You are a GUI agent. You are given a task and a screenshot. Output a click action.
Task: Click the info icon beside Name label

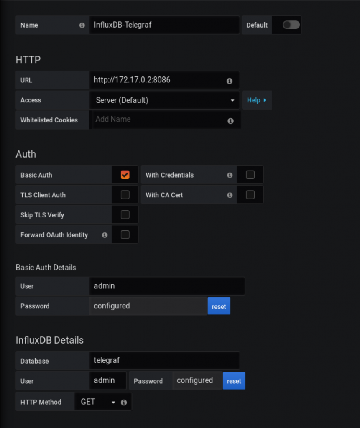coord(82,25)
